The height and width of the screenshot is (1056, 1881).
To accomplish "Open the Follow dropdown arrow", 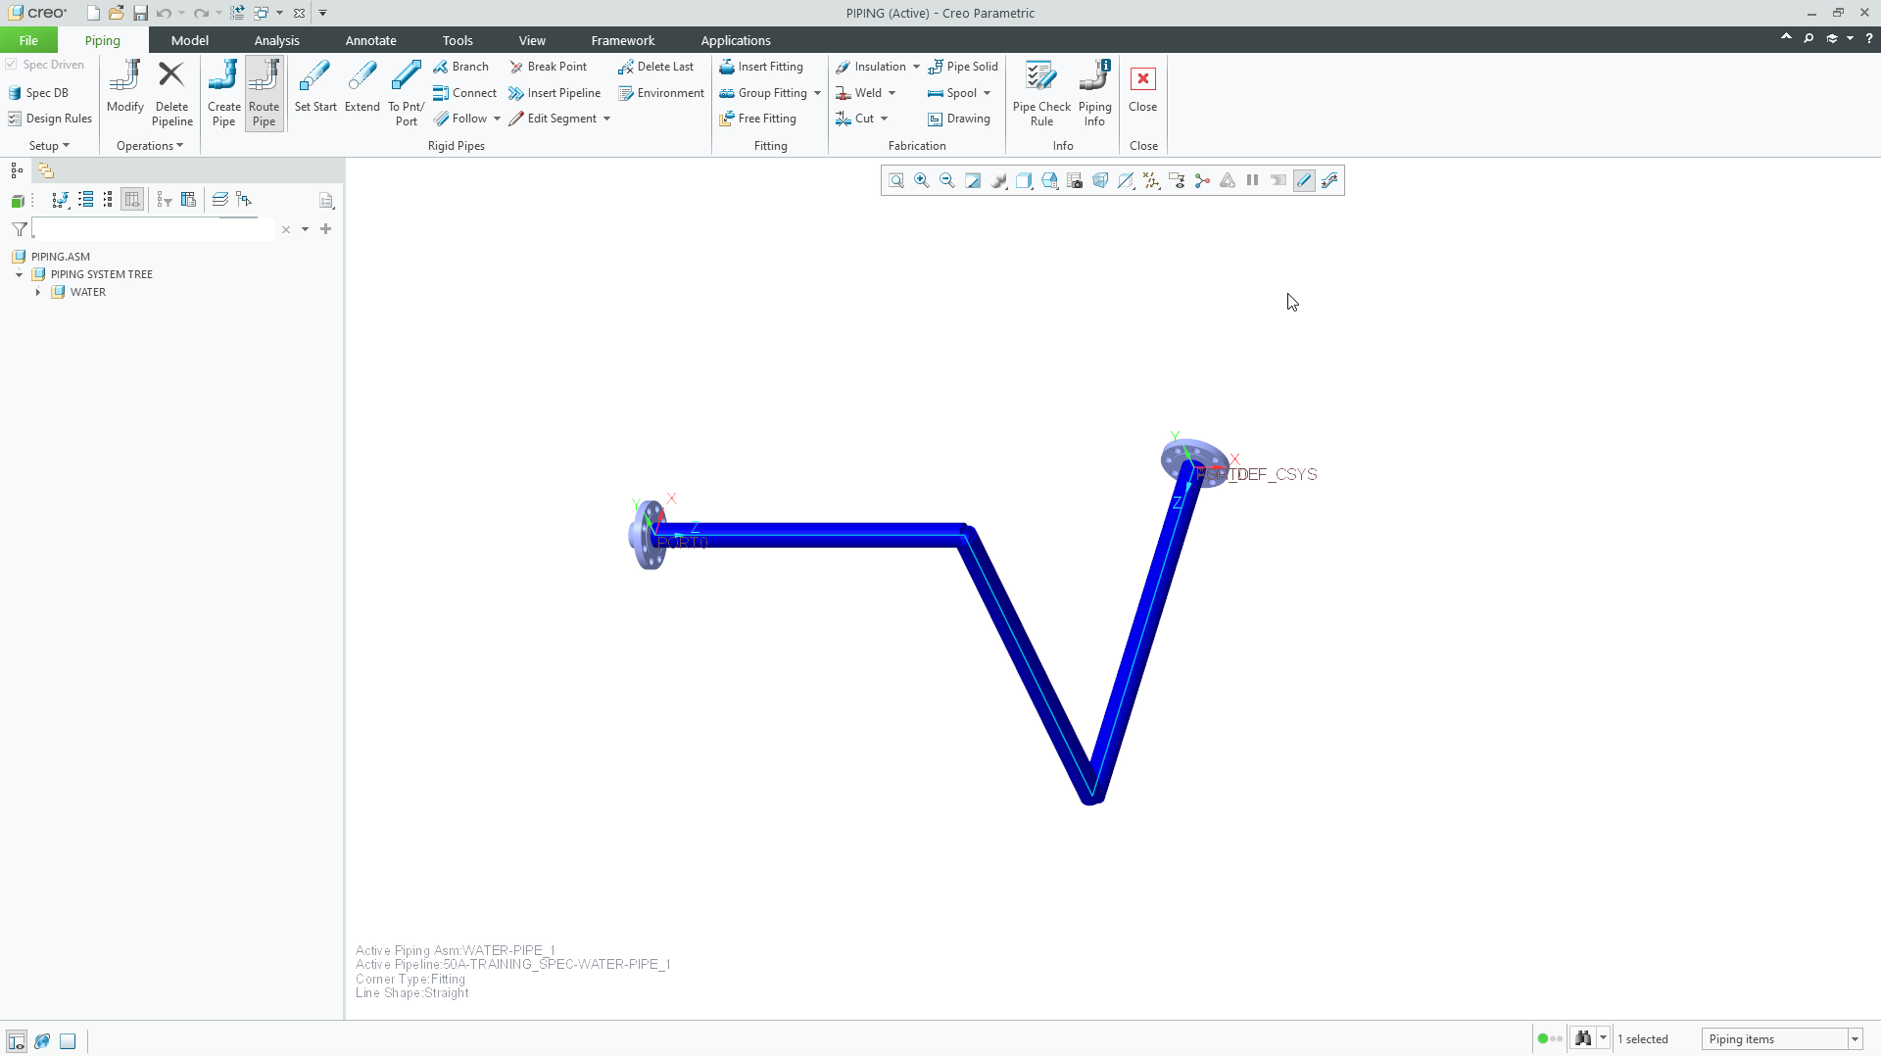I will point(497,119).
